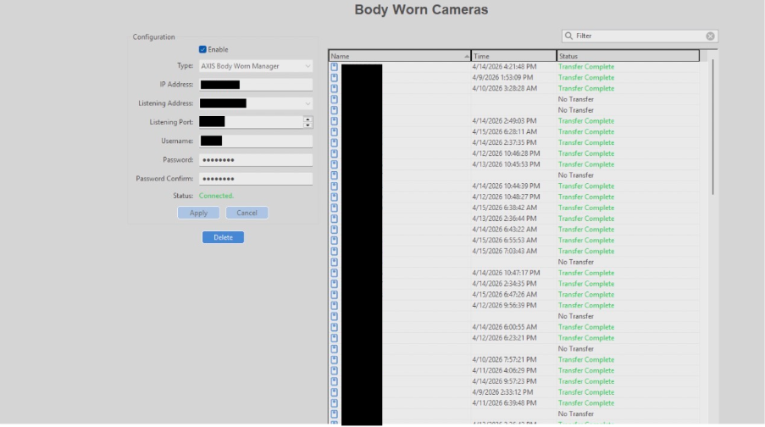
Task: Click the camera list vertical scrollbar
Action: [x=713, y=127]
